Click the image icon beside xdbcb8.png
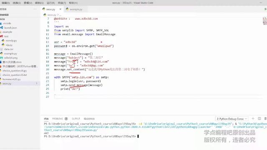The height and width of the screenshot is (150, 267). [1, 58]
